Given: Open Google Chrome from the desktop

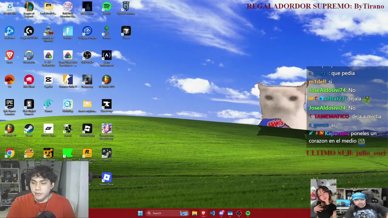Looking at the screenshot, I should [x=10, y=155].
